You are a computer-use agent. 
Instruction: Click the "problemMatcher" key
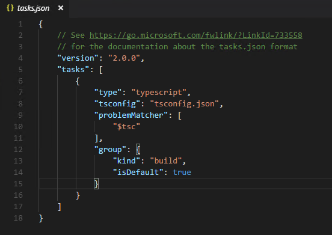click(x=131, y=115)
